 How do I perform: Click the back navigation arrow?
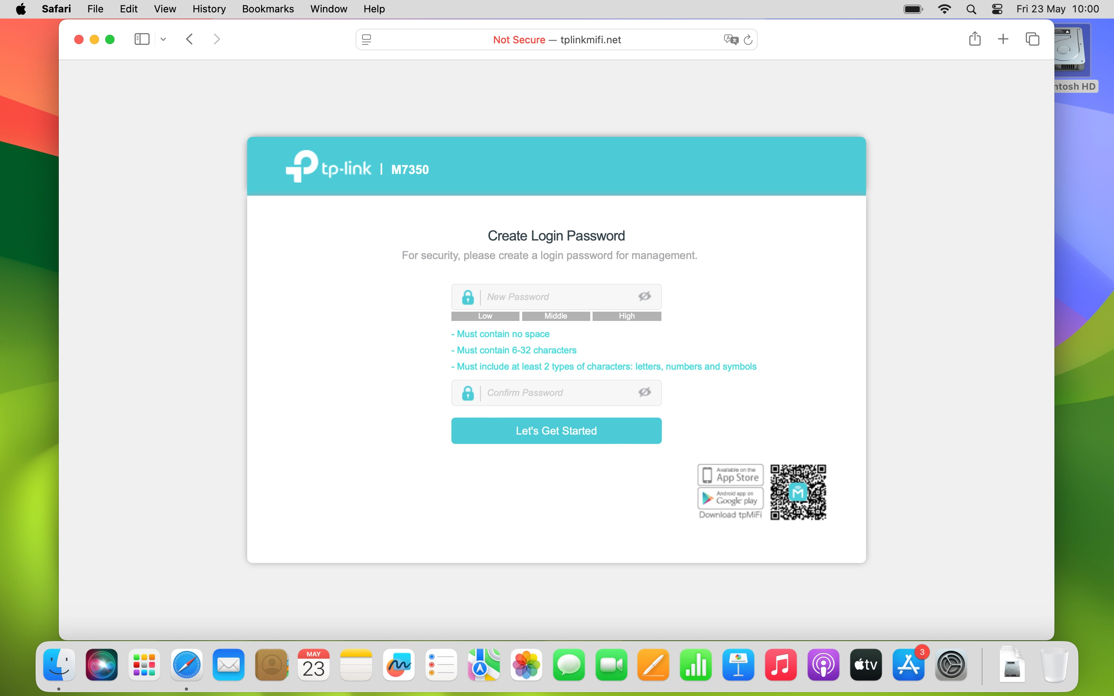click(x=189, y=39)
